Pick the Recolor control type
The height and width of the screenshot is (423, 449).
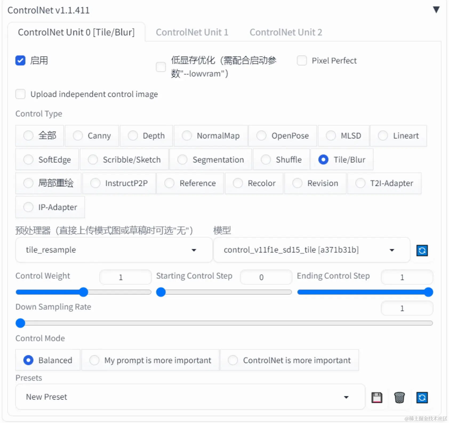pyautogui.click(x=254, y=183)
